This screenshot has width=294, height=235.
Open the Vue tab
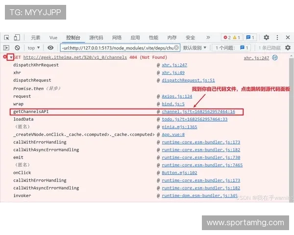pos(53,37)
